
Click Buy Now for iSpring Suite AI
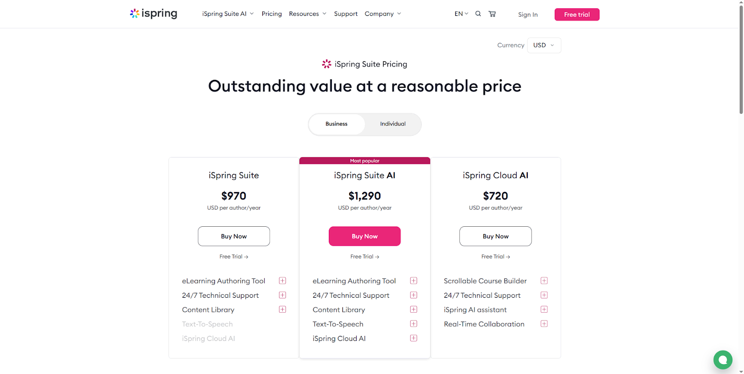[365, 236]
